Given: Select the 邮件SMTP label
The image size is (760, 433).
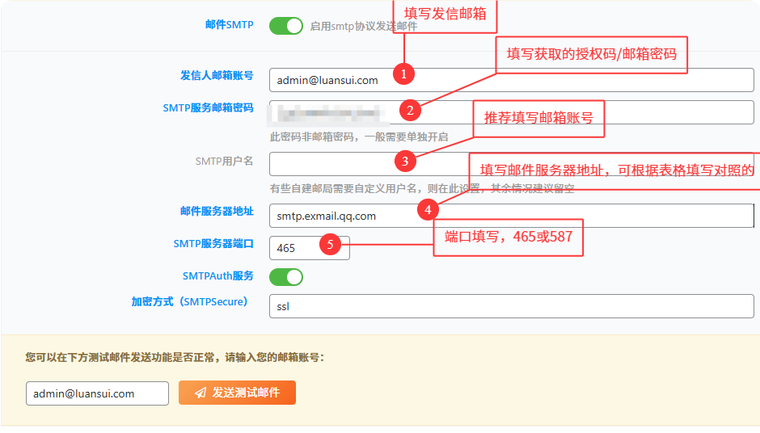Looking at the screenshot, I should [230, 25].
